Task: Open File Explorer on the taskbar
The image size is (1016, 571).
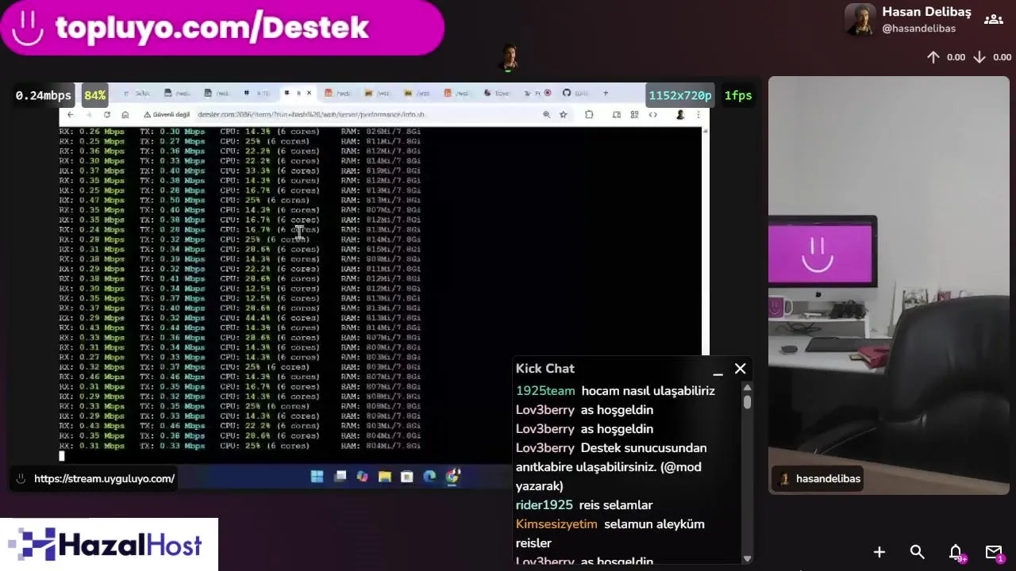Action: pos(385,477)
